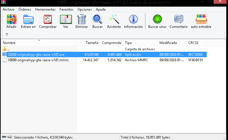Viewport: 228px width, 140px height.
Task: Close the WinRAR window
Action: point(220,2)
